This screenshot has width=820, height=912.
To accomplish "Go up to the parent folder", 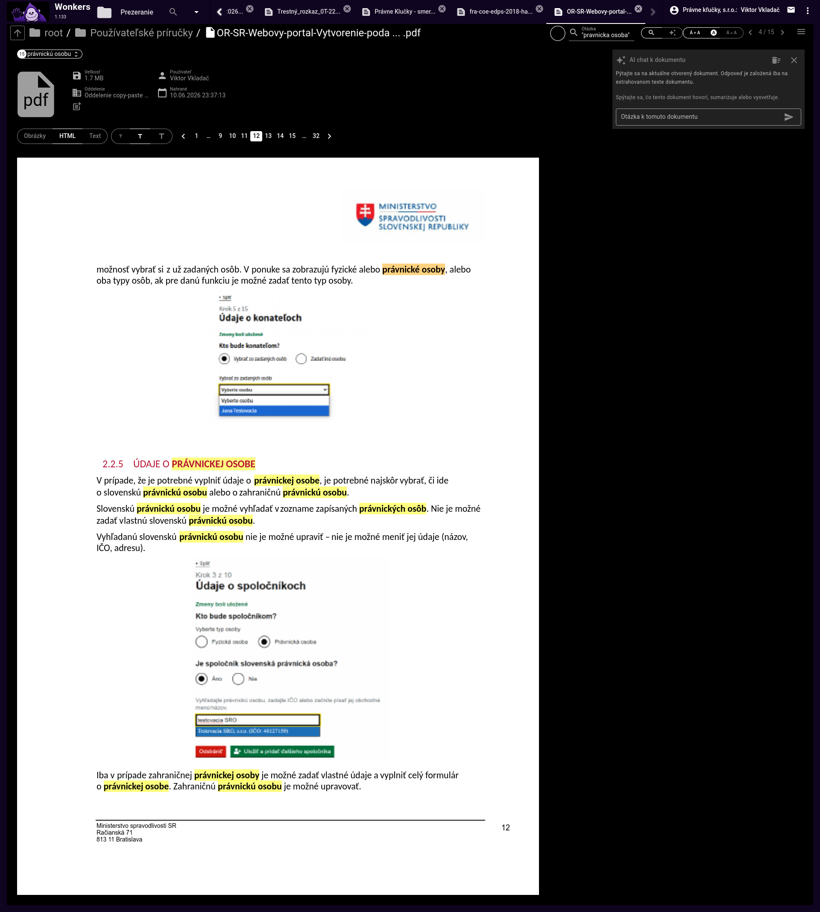I will pos(17,33).
